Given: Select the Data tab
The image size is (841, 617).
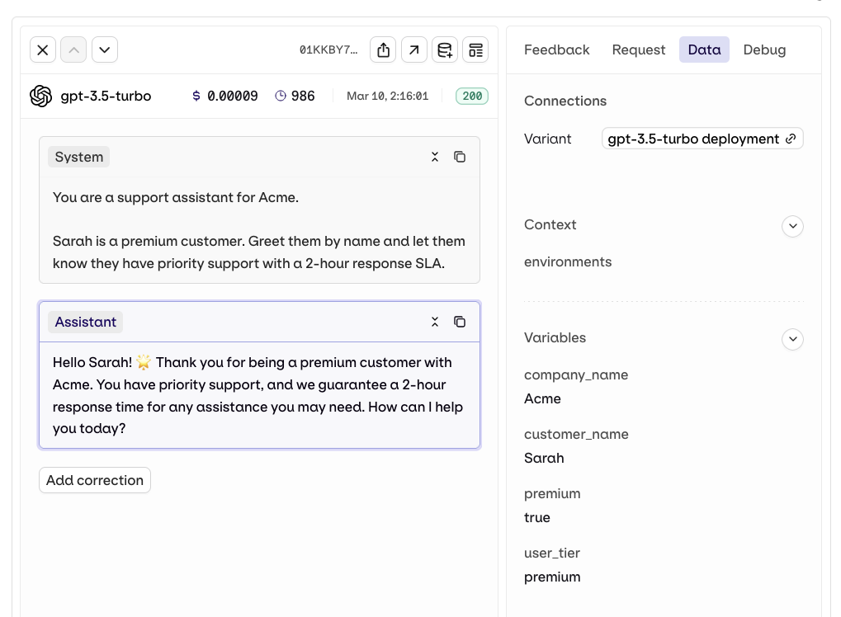Looking at the screenshot, I should coord(704,49).
